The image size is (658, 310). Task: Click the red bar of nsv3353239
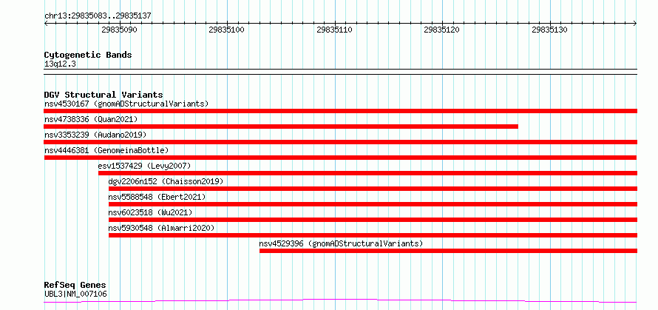[340, 142]
